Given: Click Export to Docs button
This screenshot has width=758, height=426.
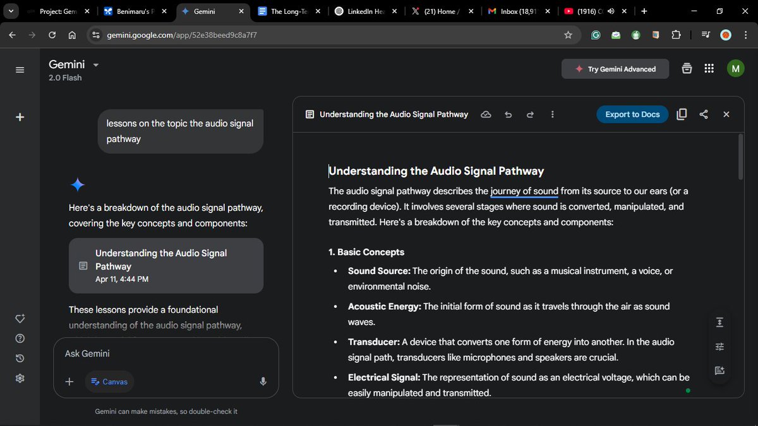Looking at the screenshot, I should 632,114.
